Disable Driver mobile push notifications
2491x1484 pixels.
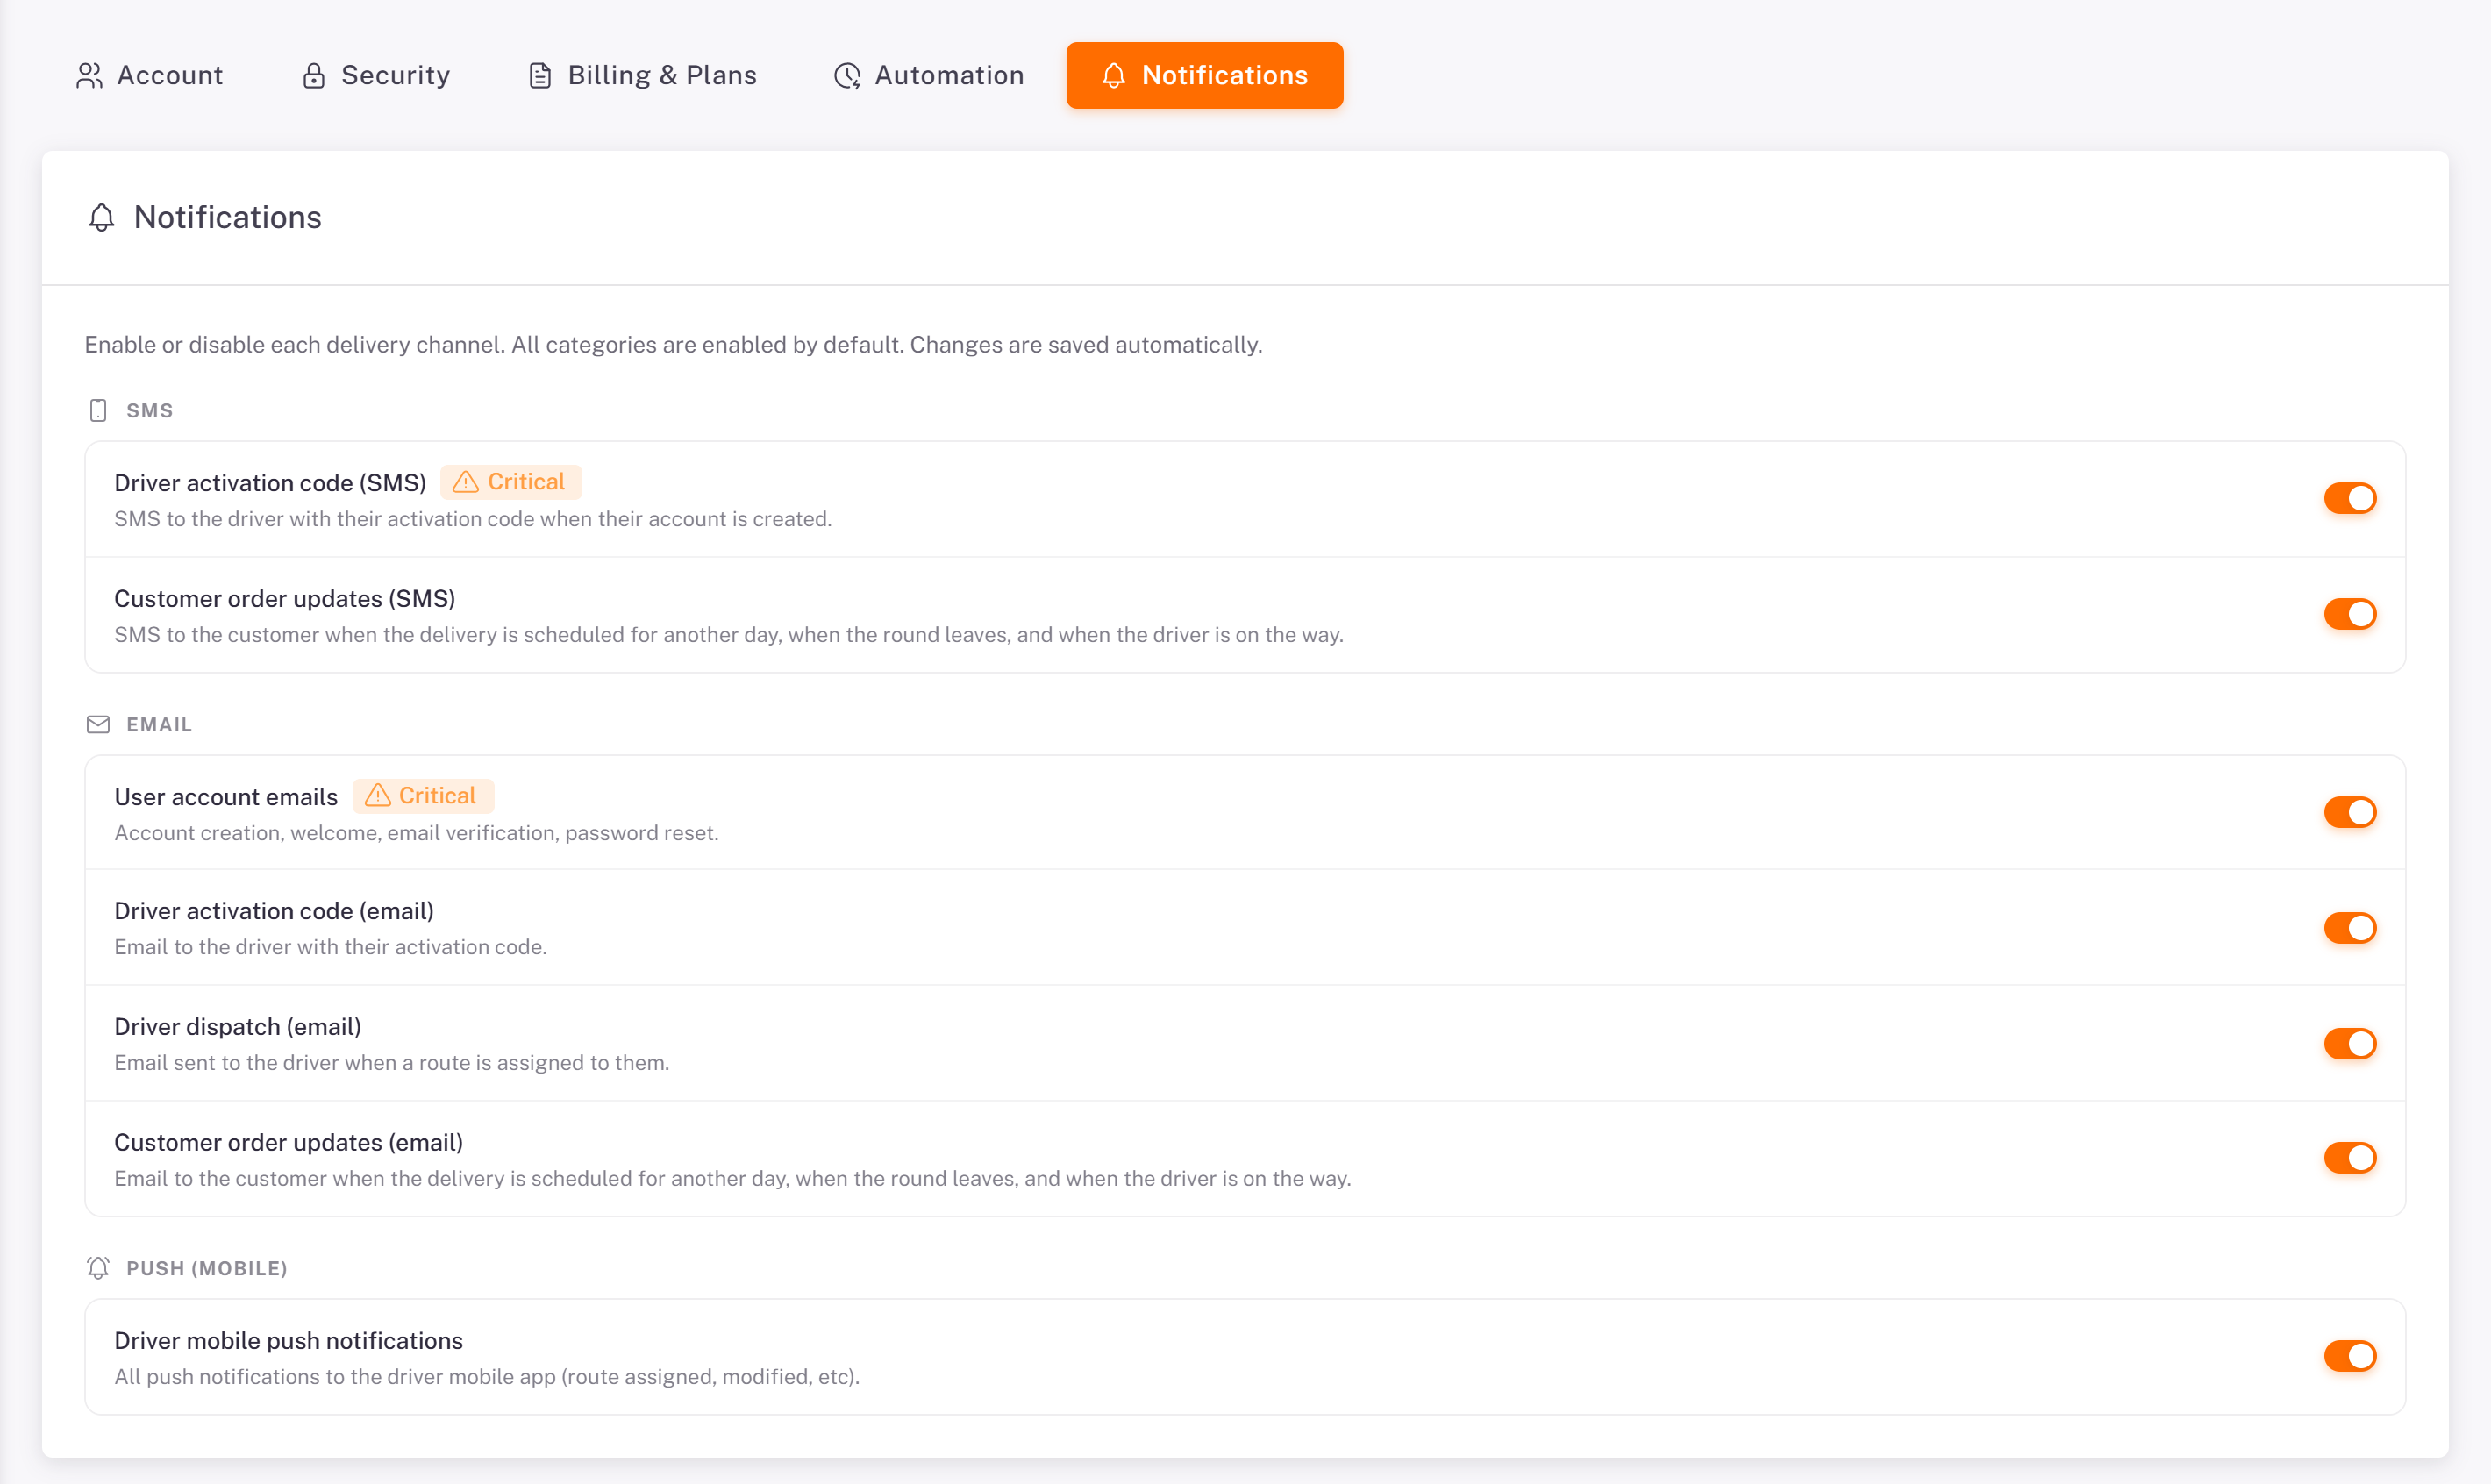click(x=2350, y=1356)
